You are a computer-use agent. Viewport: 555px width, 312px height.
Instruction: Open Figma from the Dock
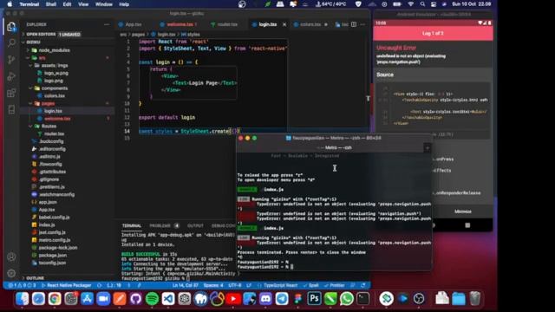pos(298,299)
